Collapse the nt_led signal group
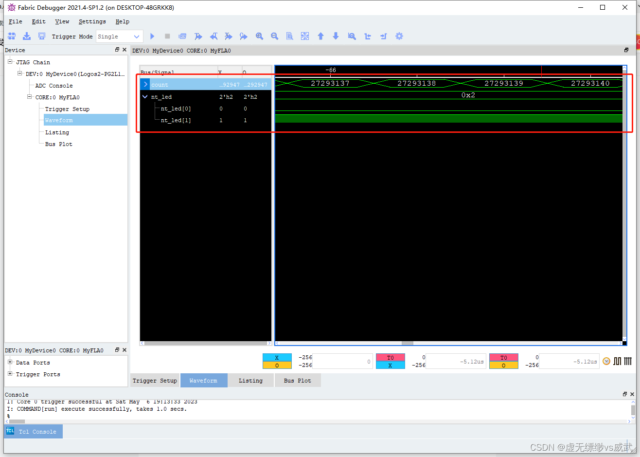The width and height of the screenshot is (640, 457). (145, 97)
